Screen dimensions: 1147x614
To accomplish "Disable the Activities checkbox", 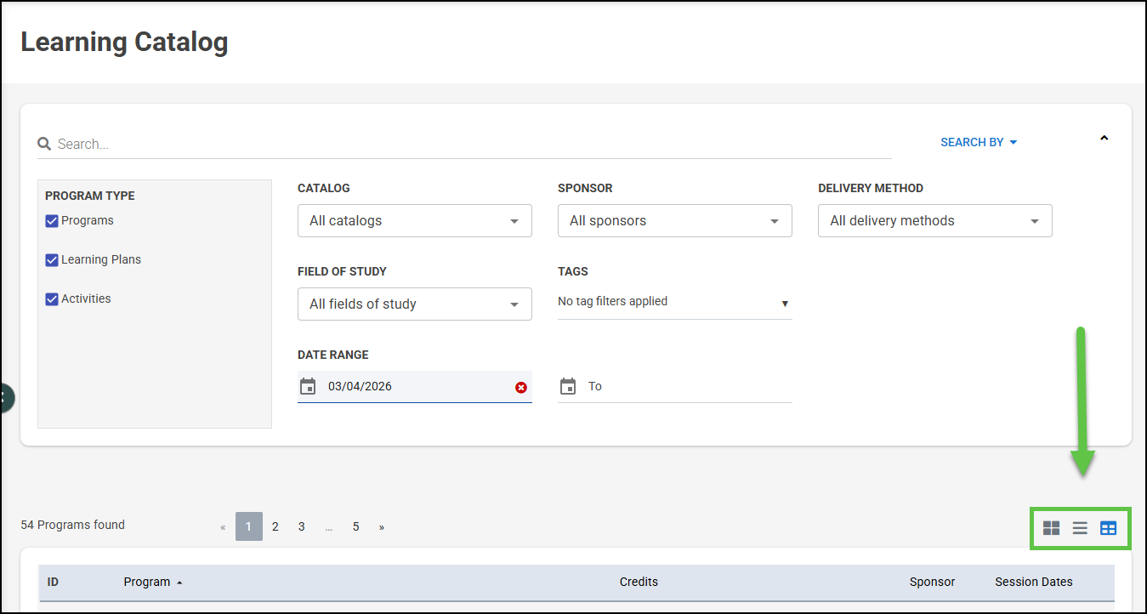I will click(52, 299).
